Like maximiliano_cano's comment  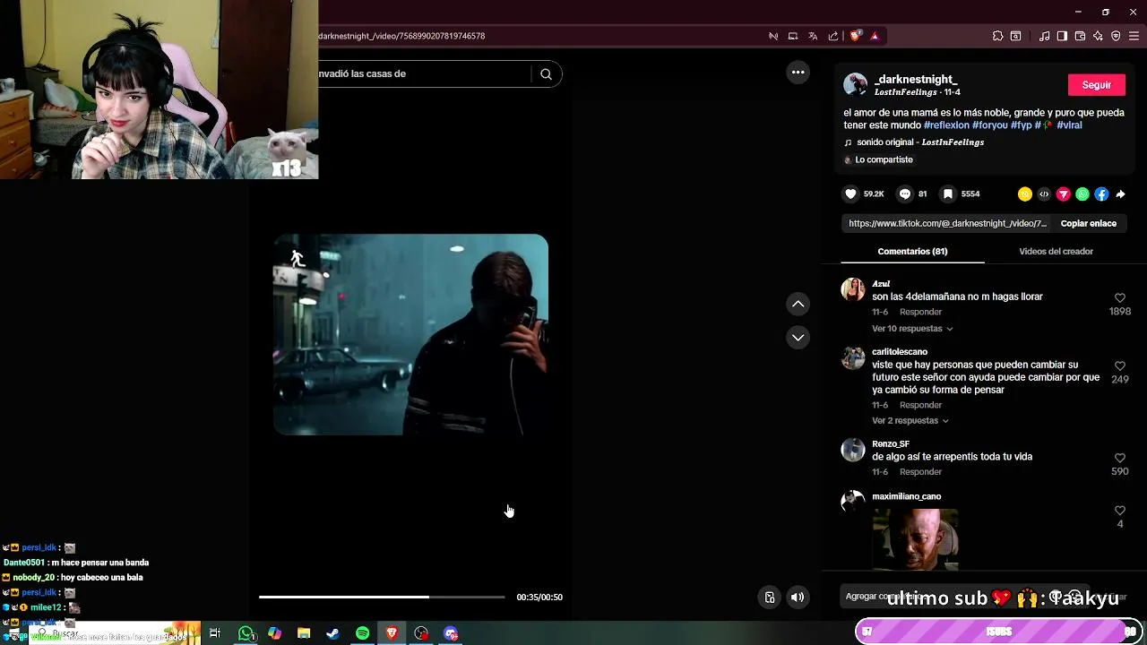point(1119,511)
